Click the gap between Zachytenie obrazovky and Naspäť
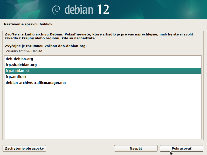The height and width of the screenshot is (155, 207). click(80, 148)
